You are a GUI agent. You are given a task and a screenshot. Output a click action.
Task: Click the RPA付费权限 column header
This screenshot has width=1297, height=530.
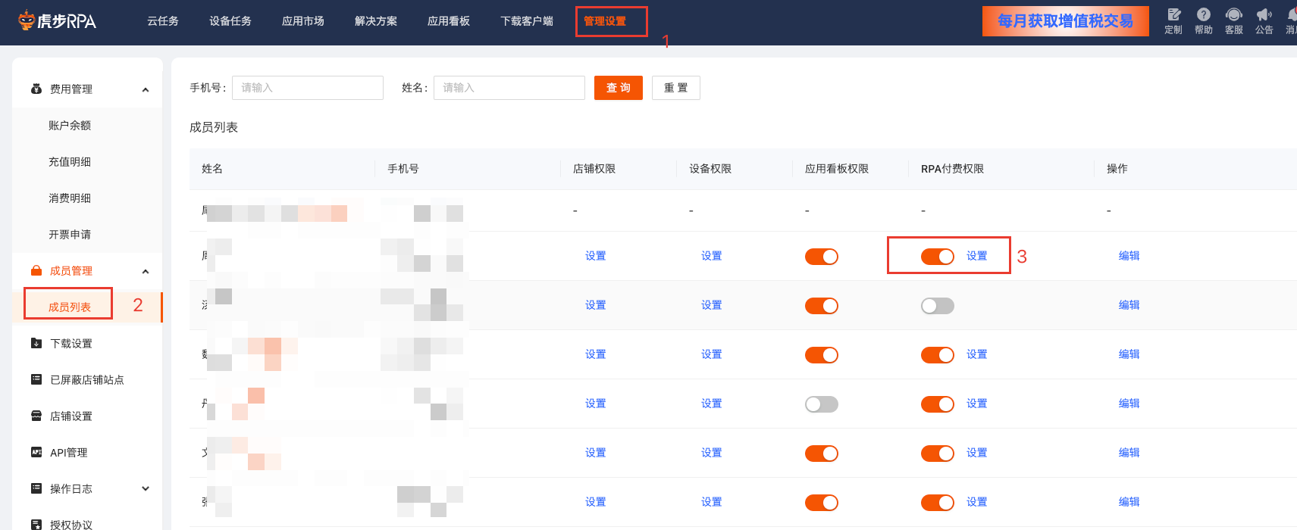(953, 169)
